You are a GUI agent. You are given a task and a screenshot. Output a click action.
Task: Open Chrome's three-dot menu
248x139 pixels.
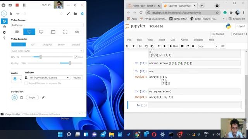pos(244,13)
